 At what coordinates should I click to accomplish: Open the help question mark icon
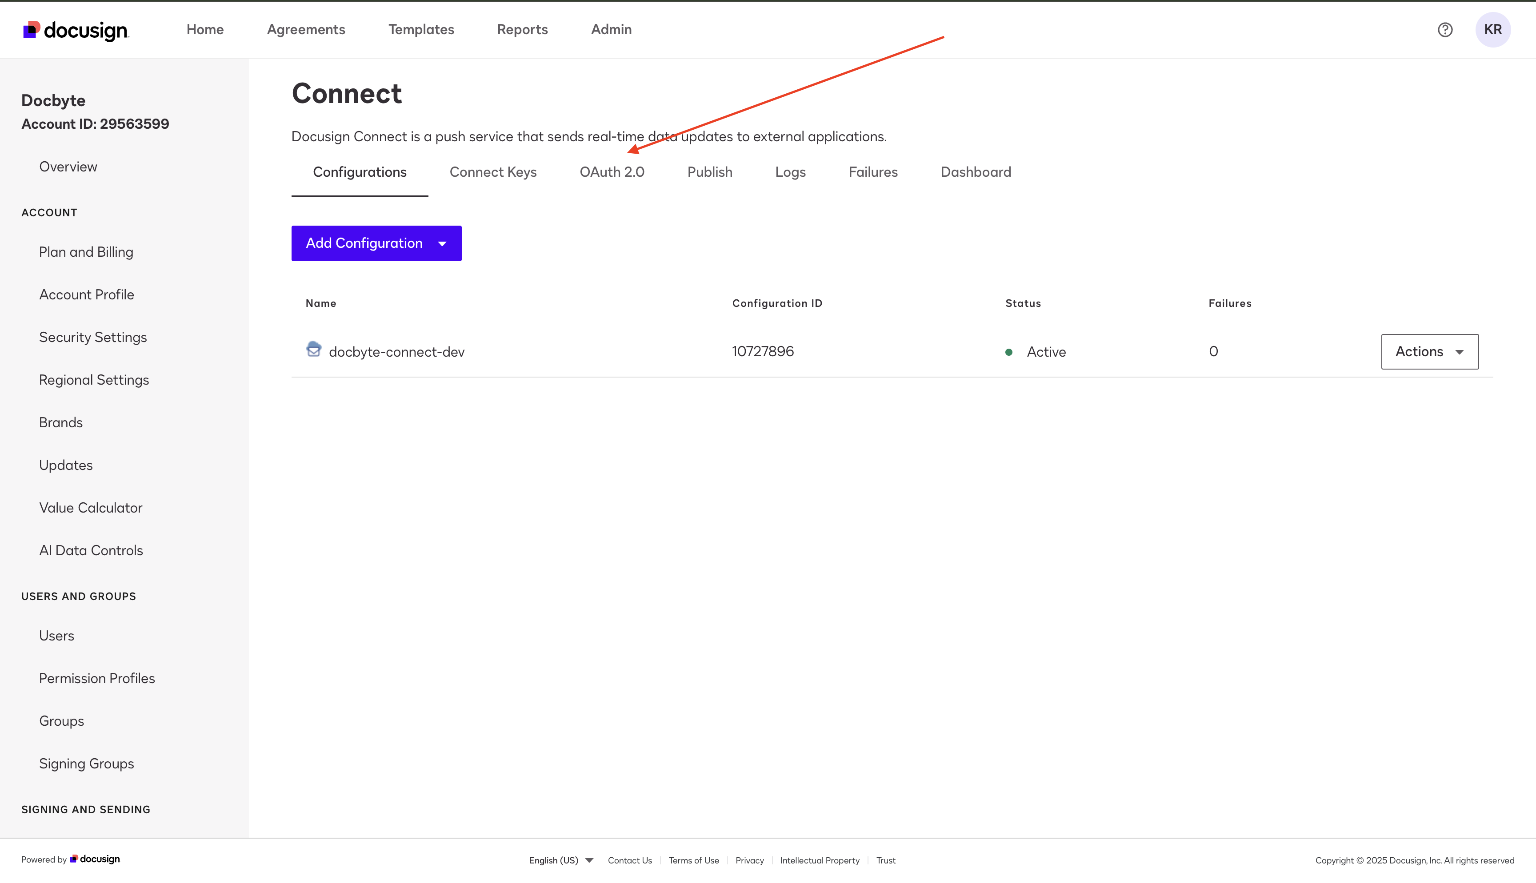click(x=1446, y=29)
